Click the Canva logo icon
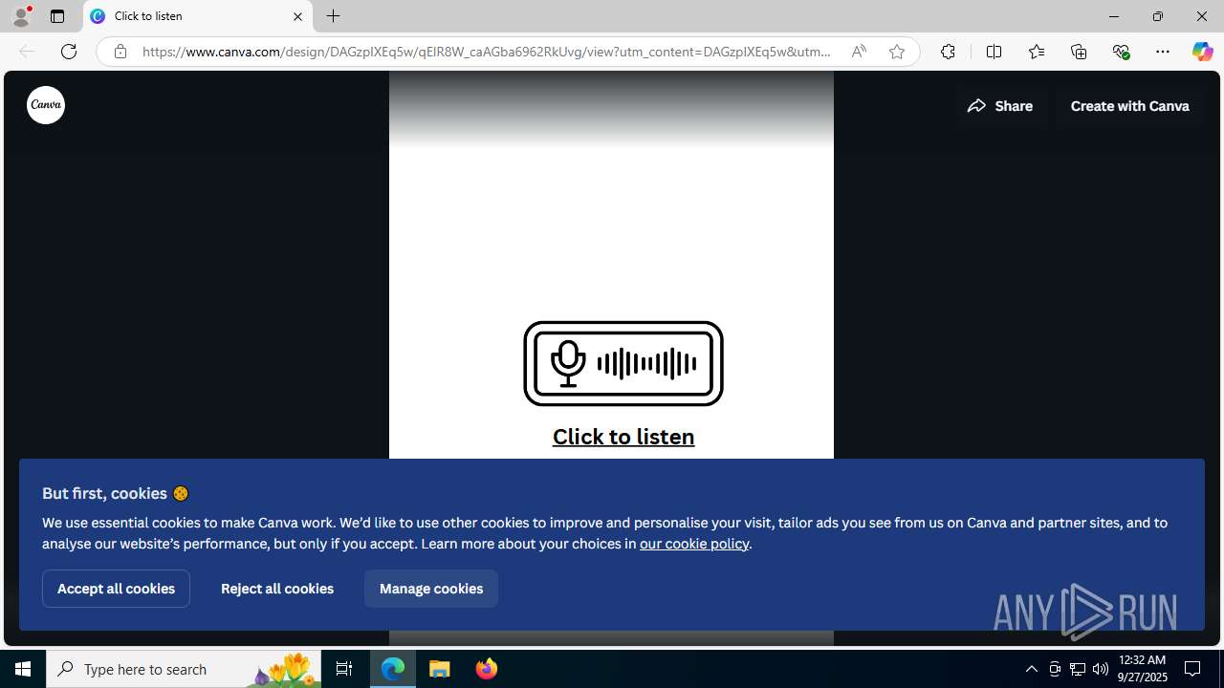The width and height of the screenshot is (1224, 688). point(46,105)
